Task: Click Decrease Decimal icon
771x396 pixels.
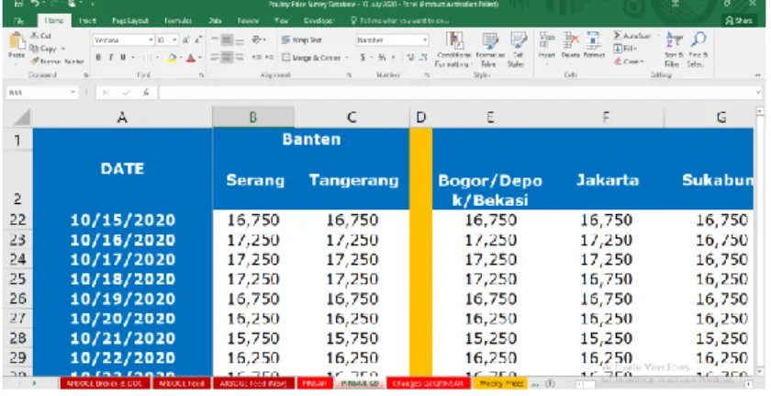Action: click(423, 58)
